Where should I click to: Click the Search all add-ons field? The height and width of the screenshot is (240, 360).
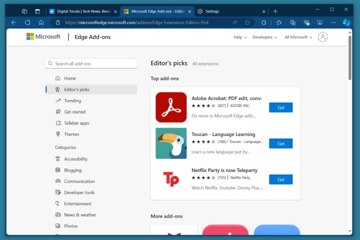pos(91,63)
